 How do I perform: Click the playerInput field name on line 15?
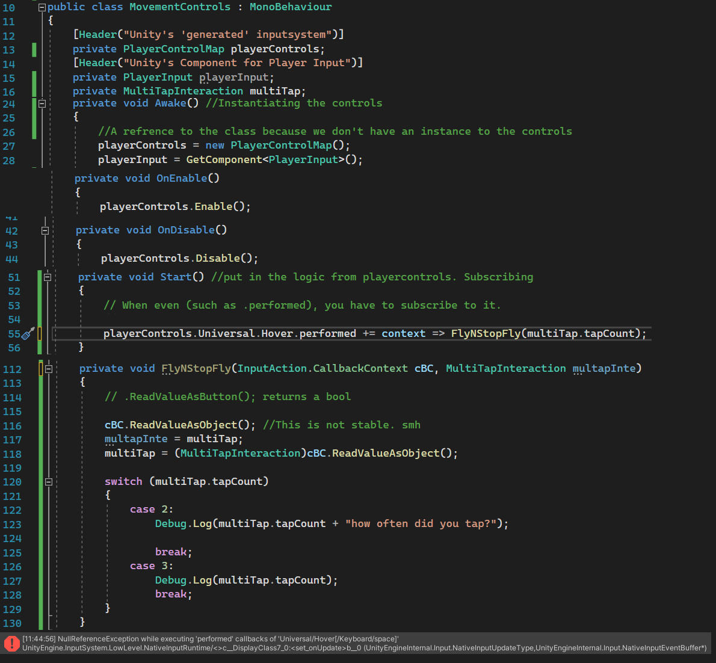[x=233, y=78]
